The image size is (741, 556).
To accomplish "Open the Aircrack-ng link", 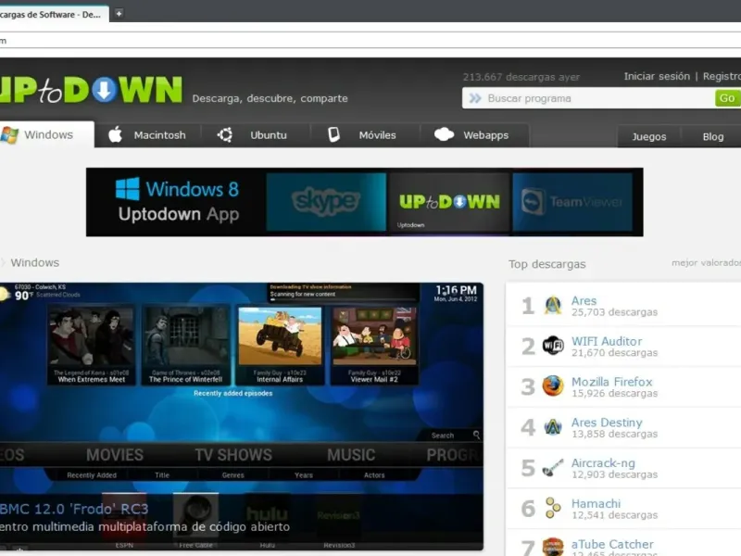I will coord(603,462).
